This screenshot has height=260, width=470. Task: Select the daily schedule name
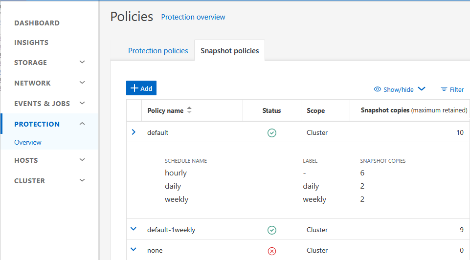point(173,186)
